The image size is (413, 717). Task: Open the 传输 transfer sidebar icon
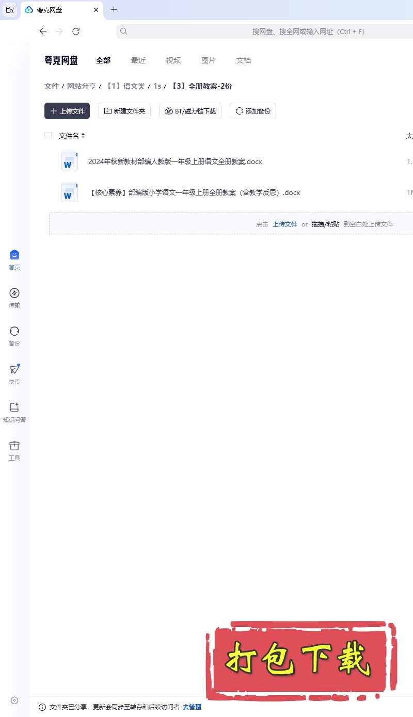(x=14, y=293)
